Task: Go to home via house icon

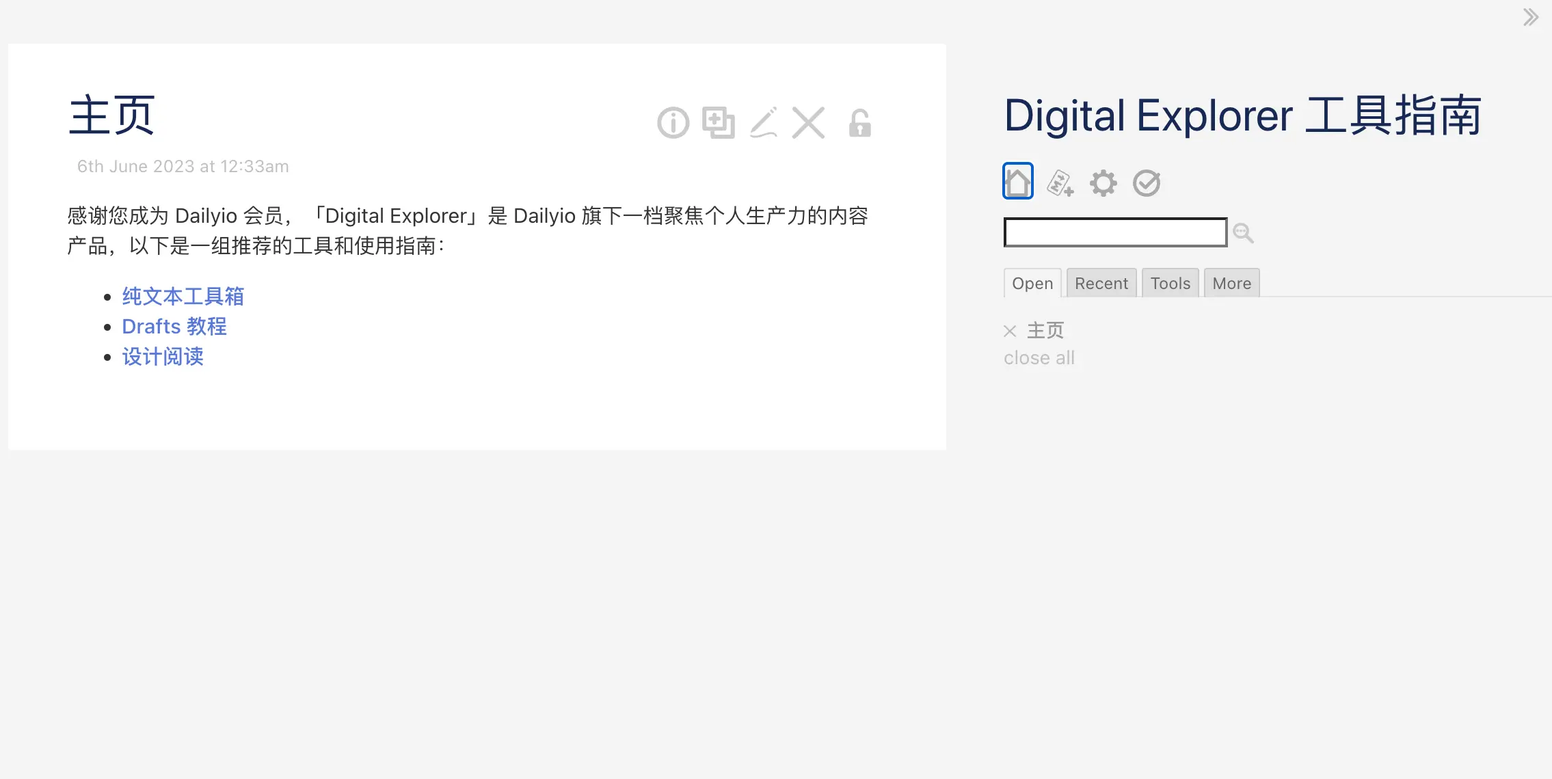Action: coord(1018,182)
